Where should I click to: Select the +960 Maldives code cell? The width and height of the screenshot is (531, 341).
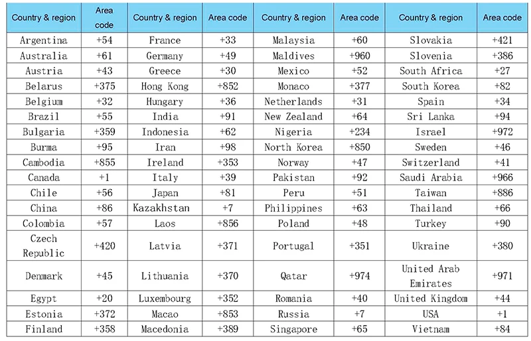pyautogui.click(x=359, y=56)
